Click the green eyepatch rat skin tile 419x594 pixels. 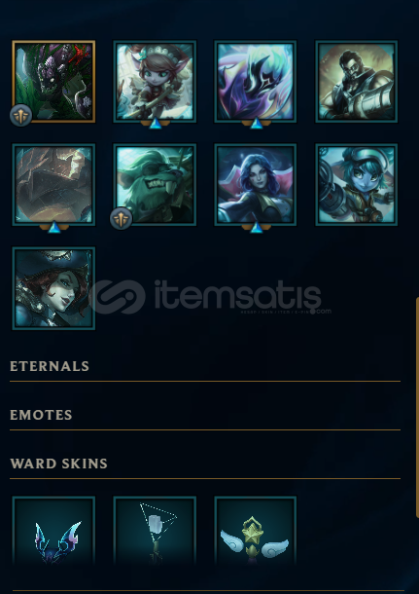point(155,184)
